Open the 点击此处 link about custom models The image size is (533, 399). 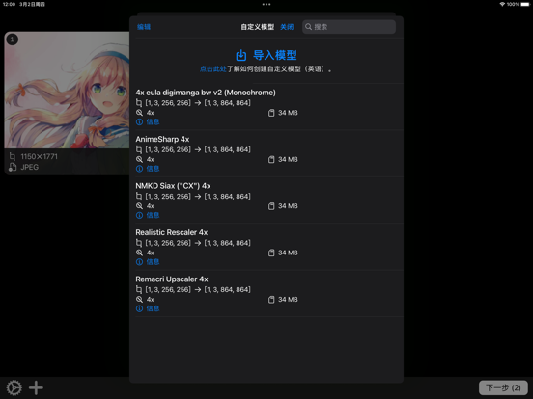213,69
